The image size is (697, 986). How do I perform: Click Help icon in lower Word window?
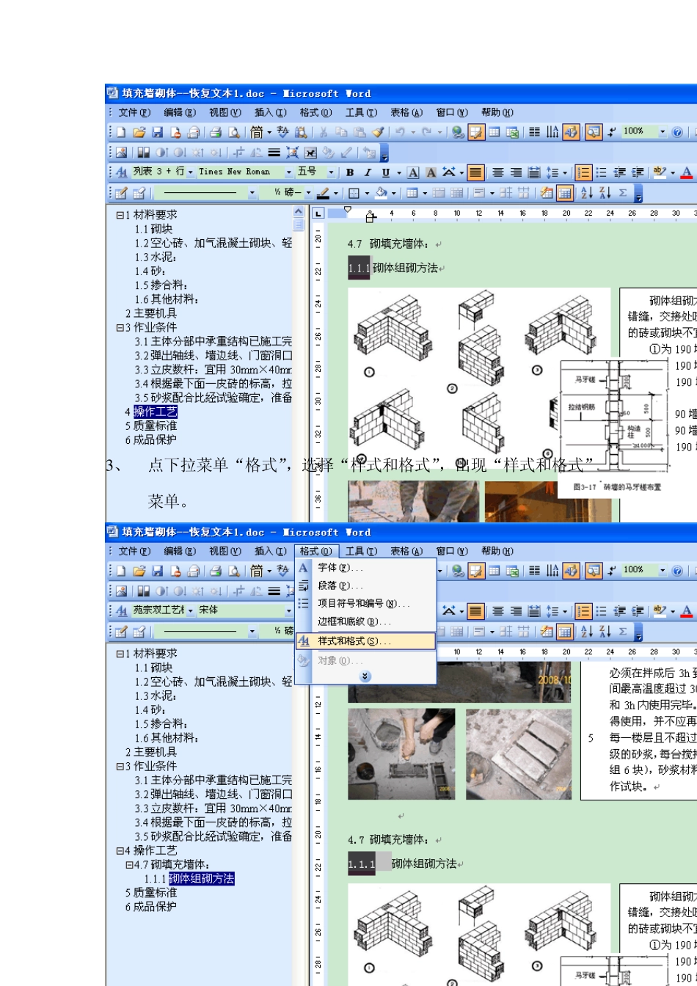point(677,571)
